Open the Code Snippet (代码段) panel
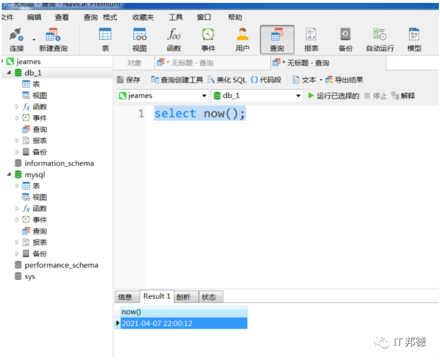This screenshot has width=440, height=361. coord(266,80)
